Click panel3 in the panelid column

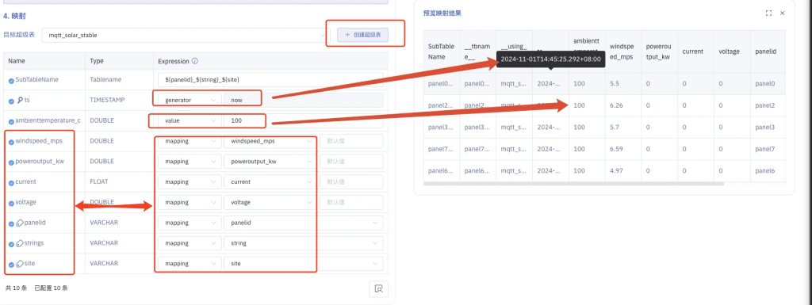[765, 127]
